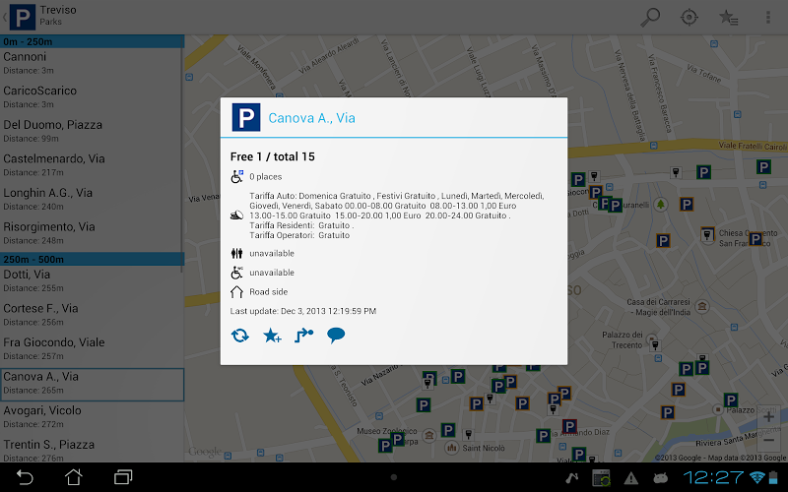Screen dimensions: 788x492
Task: Zoom in the map with plus button
Action: click(x=768, y=416)
